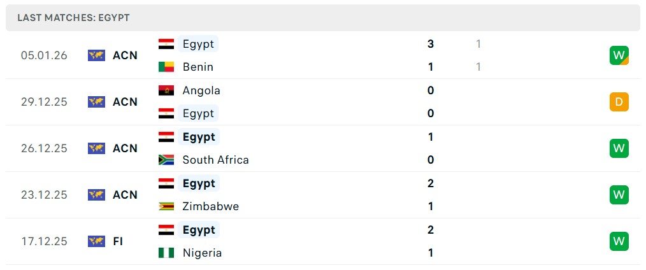
Task: Click the green W badge for Egypt vs Benin
Action: [x=619, y=55]
